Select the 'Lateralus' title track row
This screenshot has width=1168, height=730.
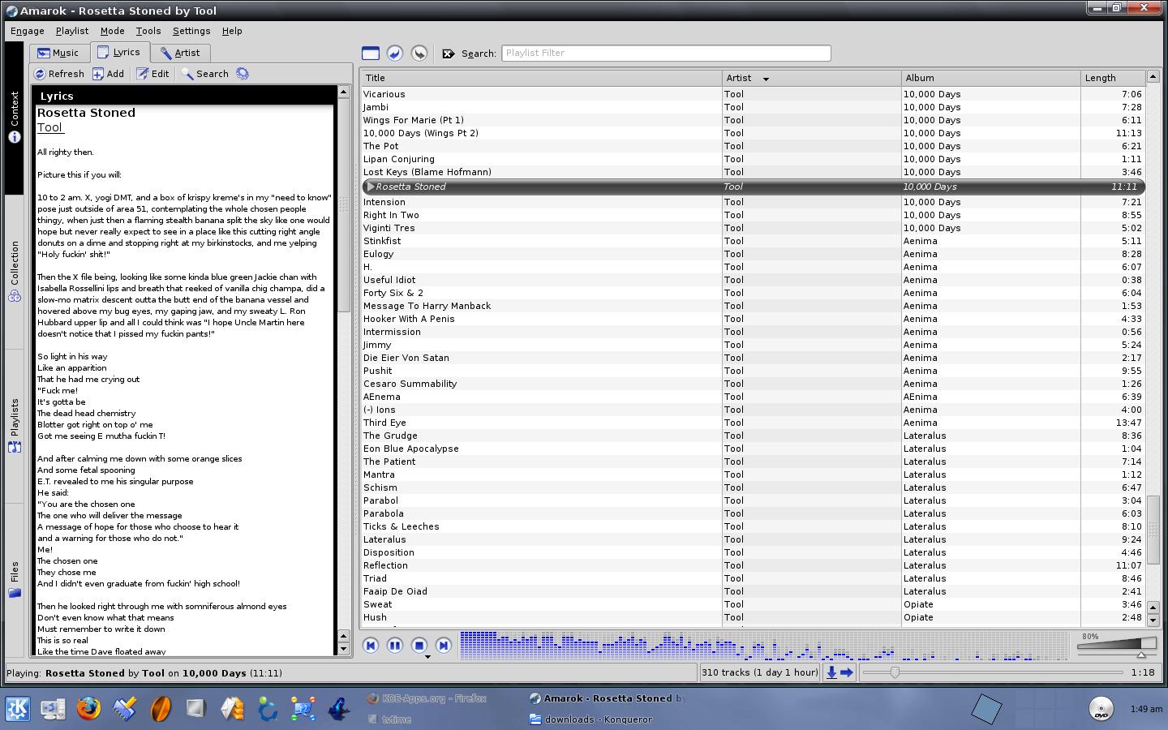point(754,539)
